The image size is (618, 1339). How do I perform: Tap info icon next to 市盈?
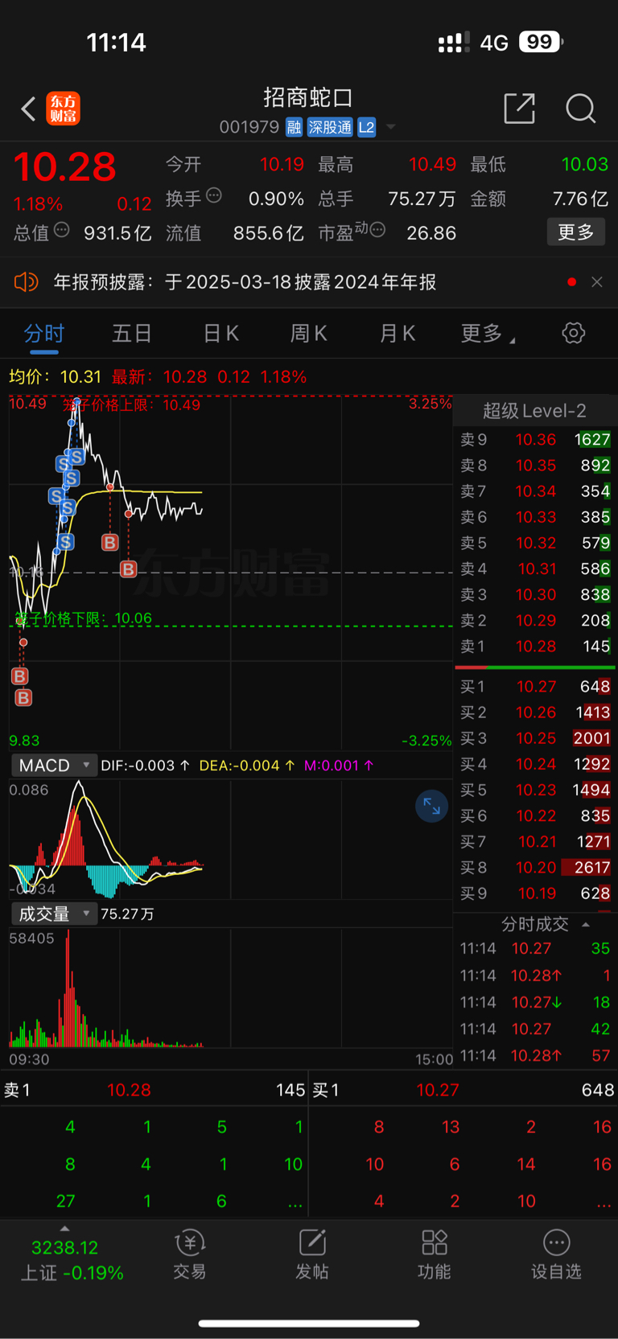click(x=377, y=230)
